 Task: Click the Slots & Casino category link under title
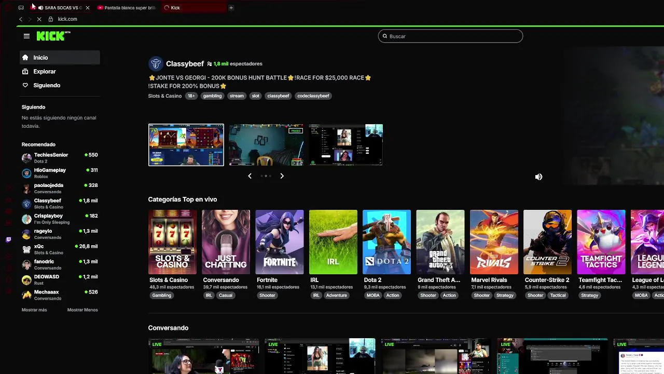[164, 96]
